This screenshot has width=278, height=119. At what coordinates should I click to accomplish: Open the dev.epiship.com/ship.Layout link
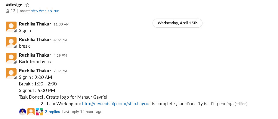click(116, 104)
